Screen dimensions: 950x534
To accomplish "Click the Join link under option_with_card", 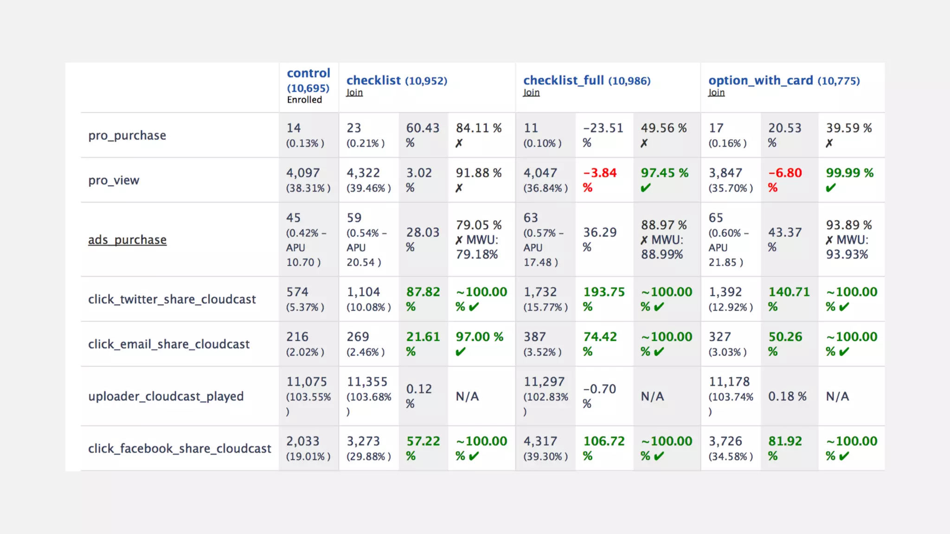I will (716, 93).
